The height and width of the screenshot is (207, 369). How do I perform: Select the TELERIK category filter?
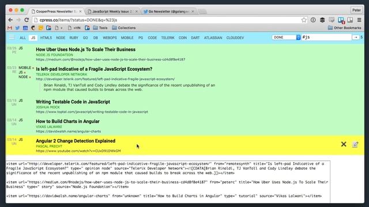(x=168, y=38)
